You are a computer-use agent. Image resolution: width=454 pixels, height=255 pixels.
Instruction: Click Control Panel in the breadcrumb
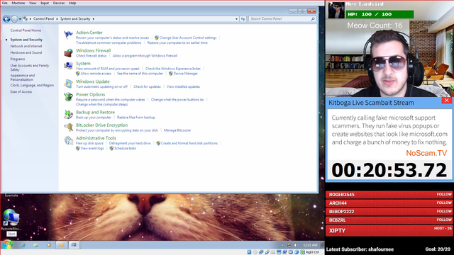coord(43,19)
